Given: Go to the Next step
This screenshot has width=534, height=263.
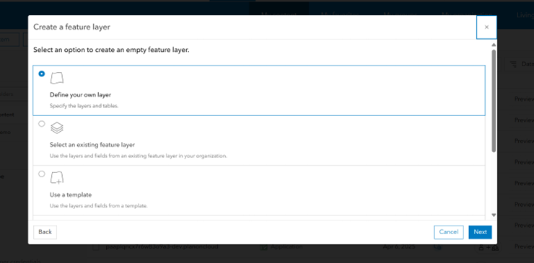Looking at the screenshot, I should [480, 232].
